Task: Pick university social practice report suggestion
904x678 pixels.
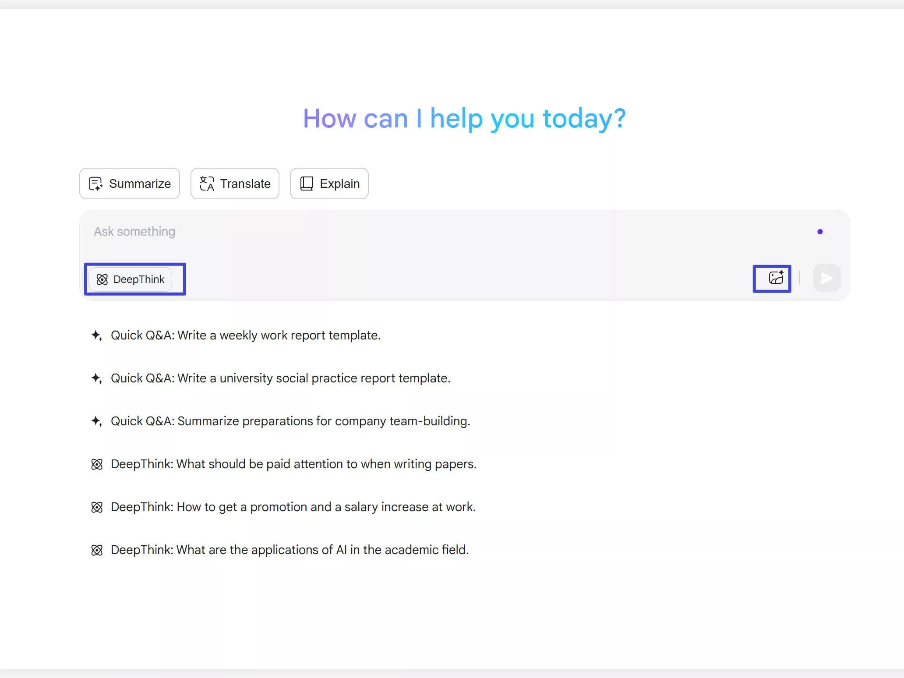Action: [x=280, y=378]
